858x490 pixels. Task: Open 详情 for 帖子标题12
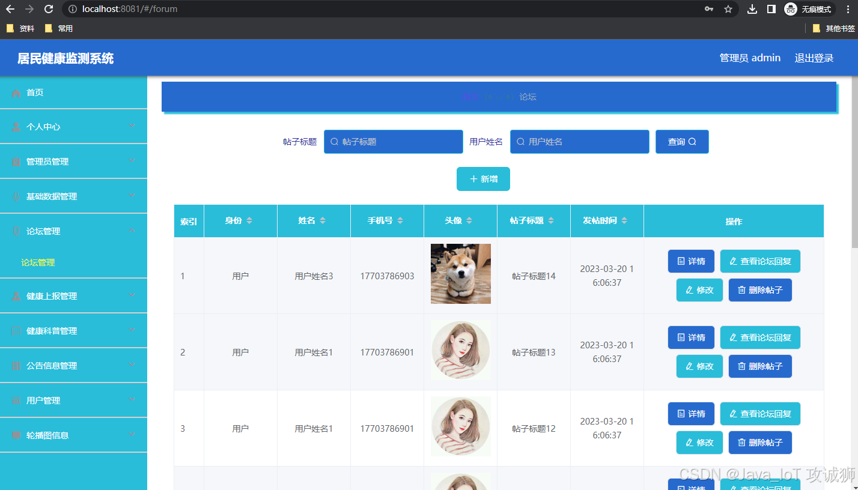[691, 414]
